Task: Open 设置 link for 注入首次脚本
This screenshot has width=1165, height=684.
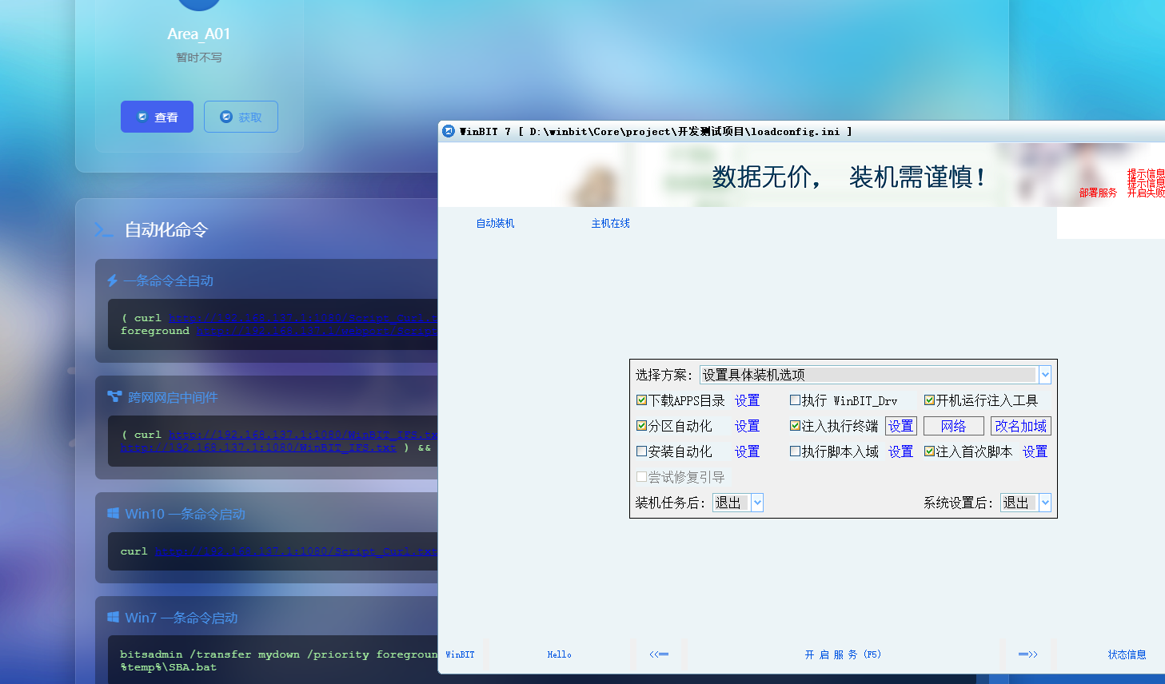Action: [x=1035, y=451]
